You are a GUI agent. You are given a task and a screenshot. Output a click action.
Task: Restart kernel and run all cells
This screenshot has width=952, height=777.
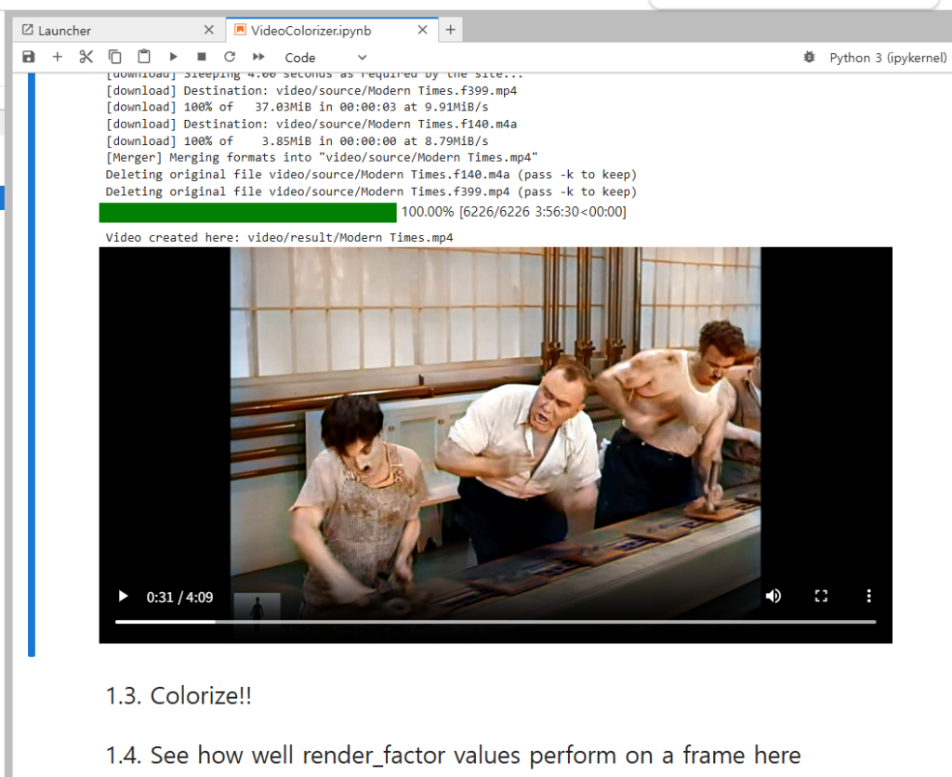coord(258,57)
